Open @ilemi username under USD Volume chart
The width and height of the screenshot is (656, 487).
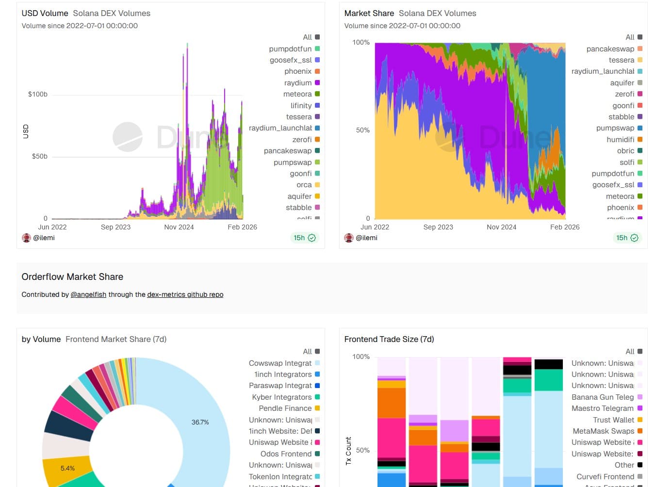coord(44,238)
